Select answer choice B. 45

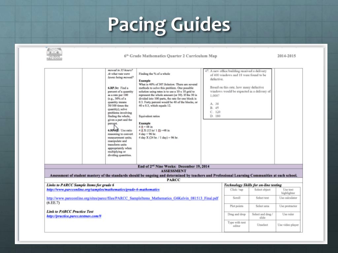pyautogui.click(x=214, y=108)
